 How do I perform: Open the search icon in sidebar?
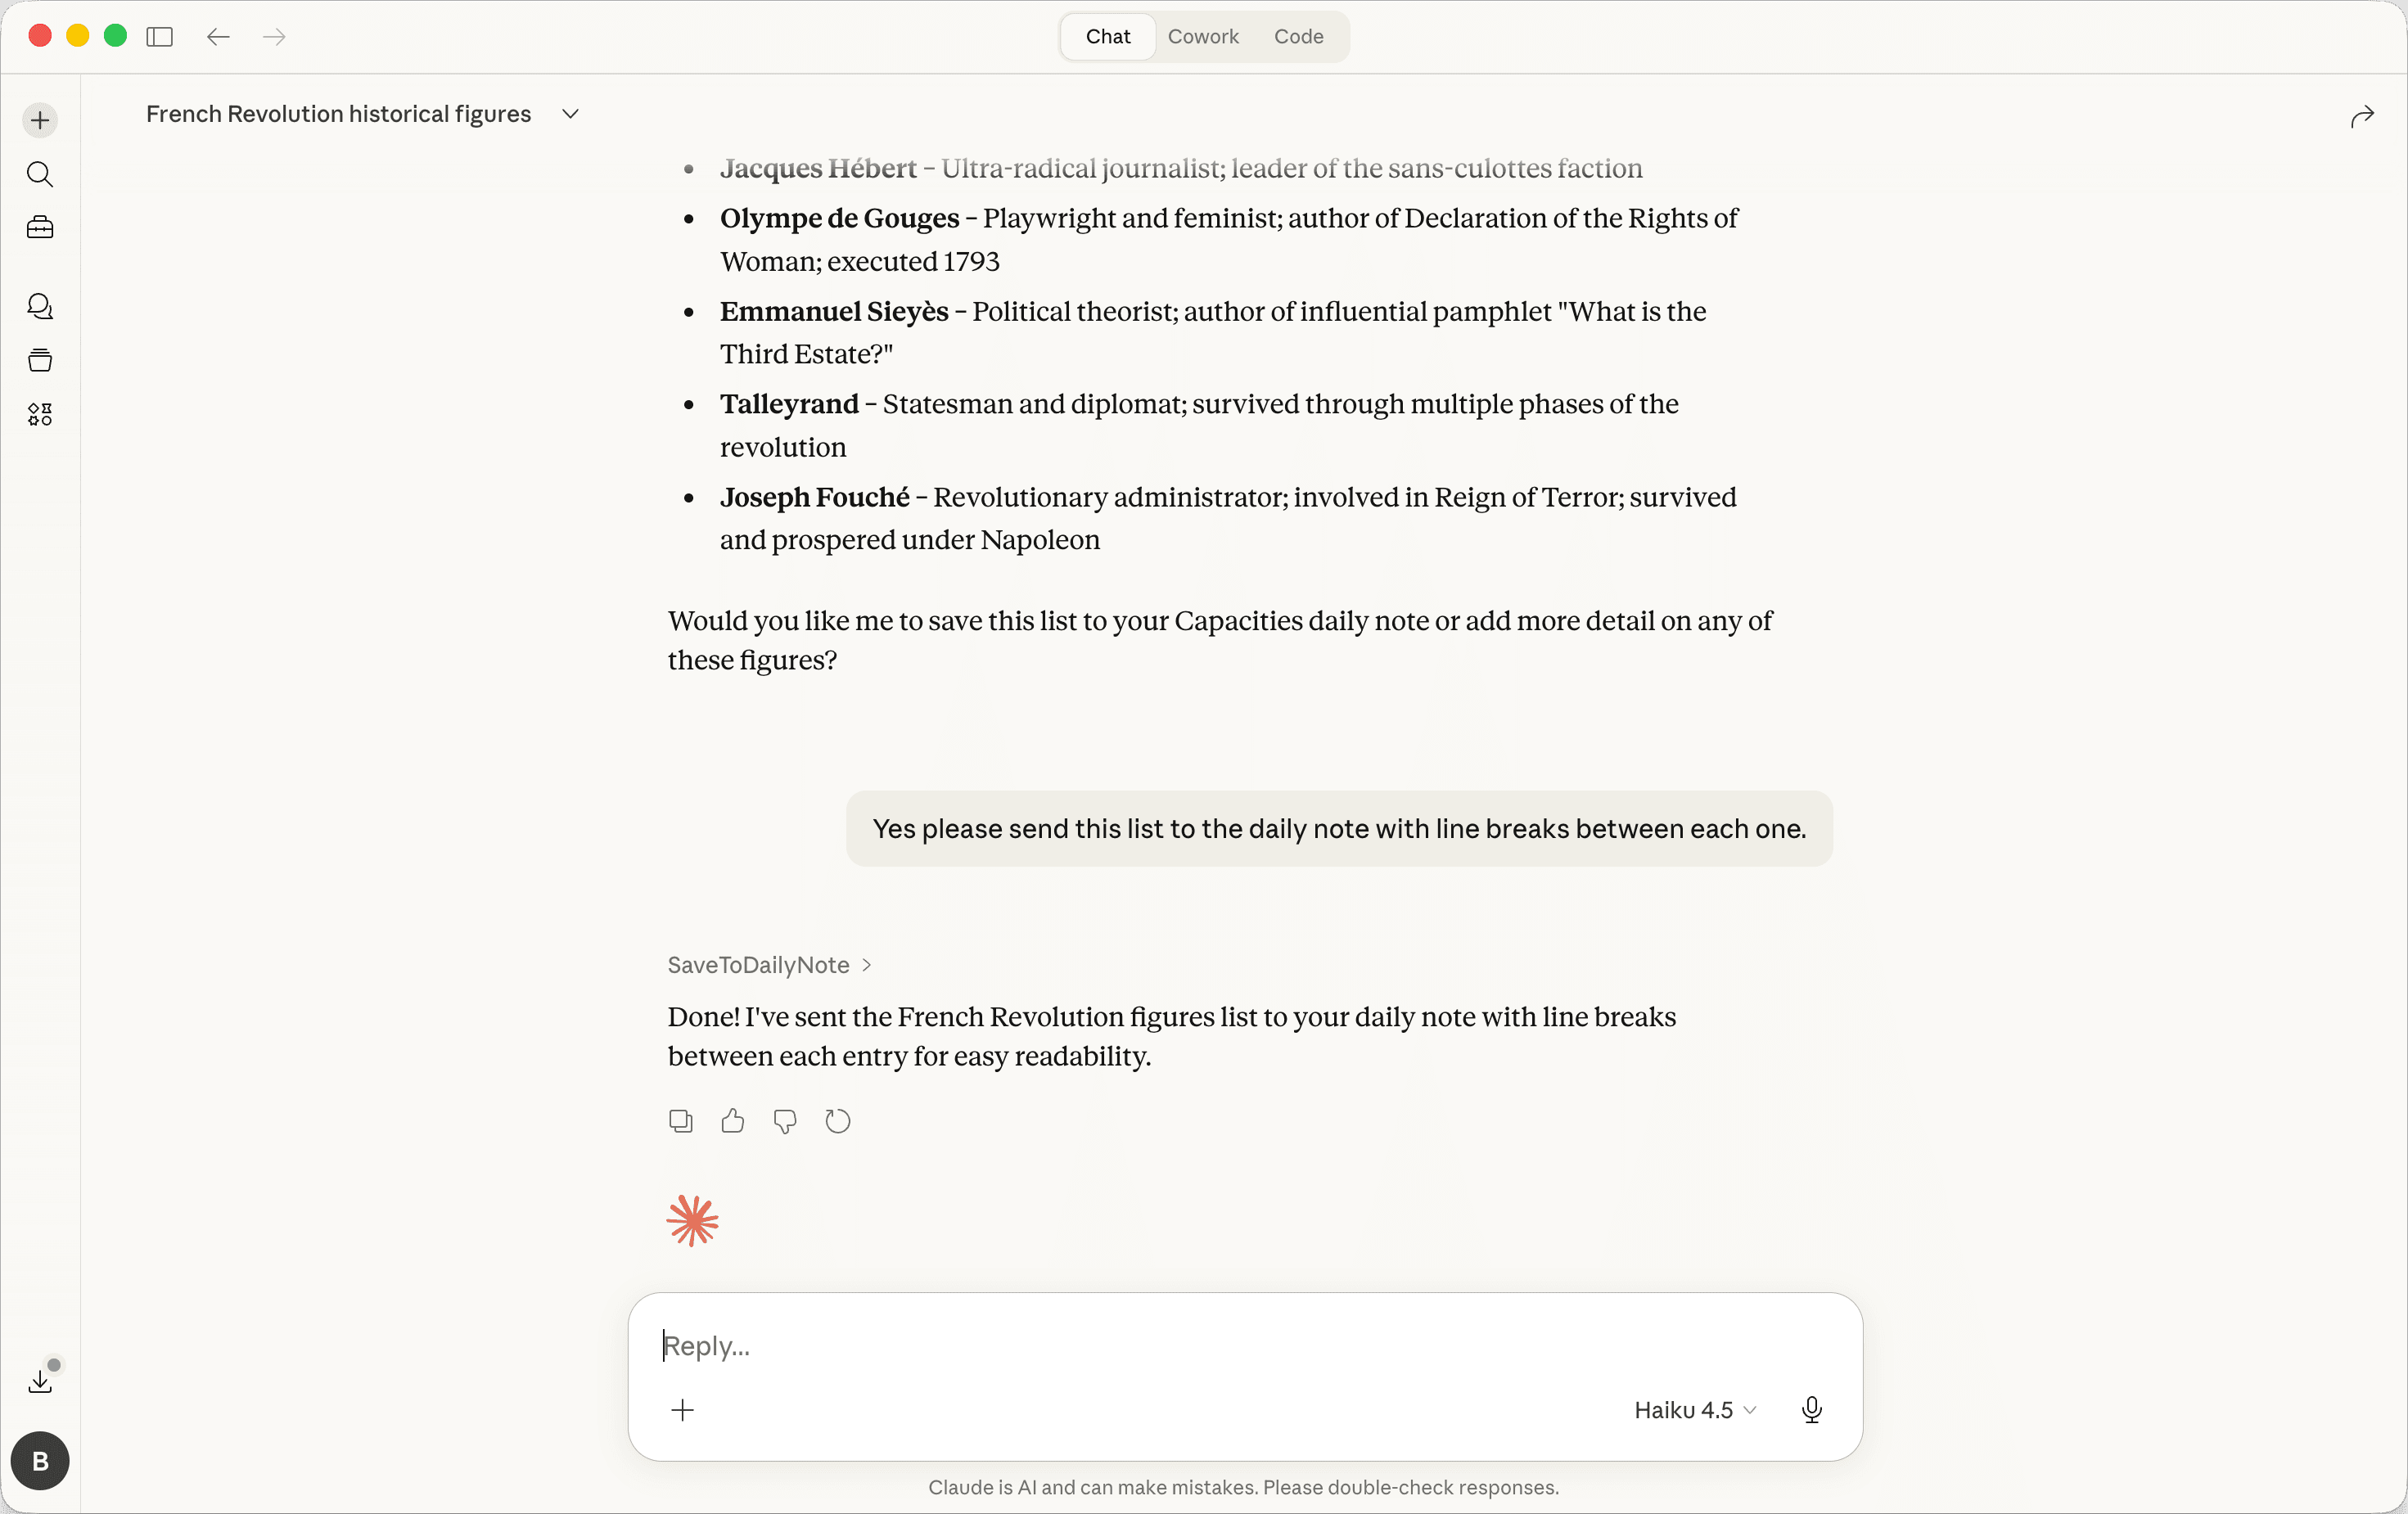click(x=40, y=175)
